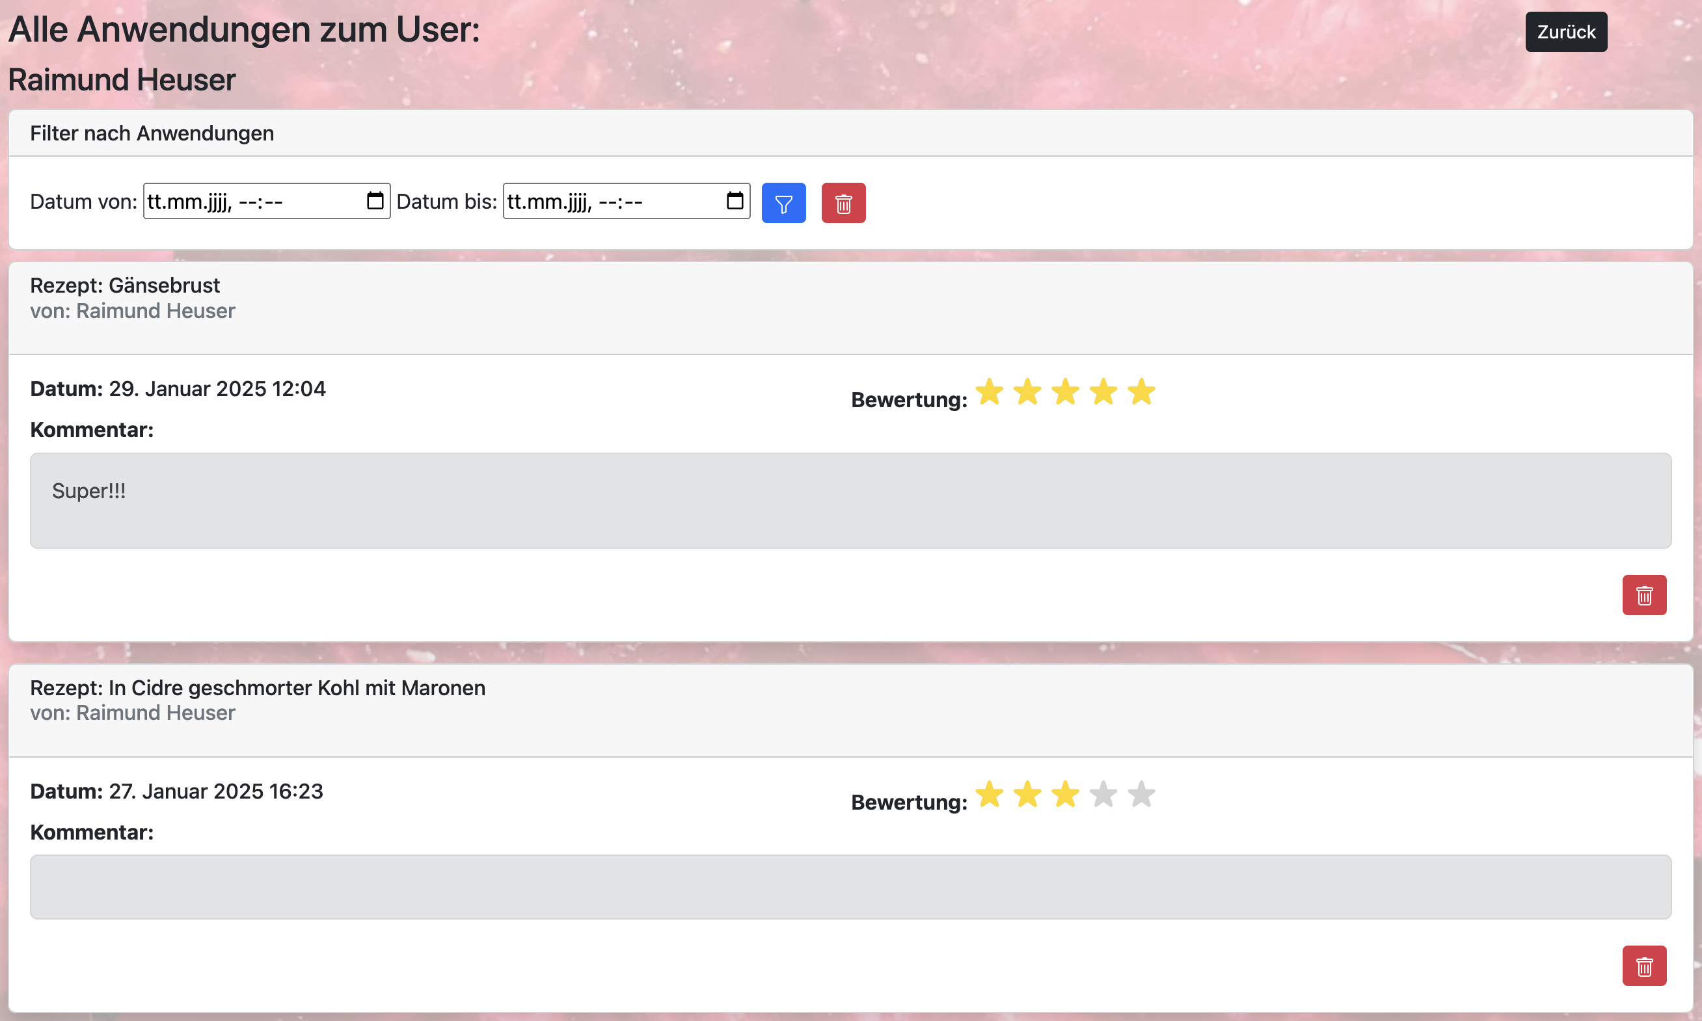Click the date '27. Januar 2025 16:23'
This screenshot has width=1702, height=1021.
(x=215, y=791)
